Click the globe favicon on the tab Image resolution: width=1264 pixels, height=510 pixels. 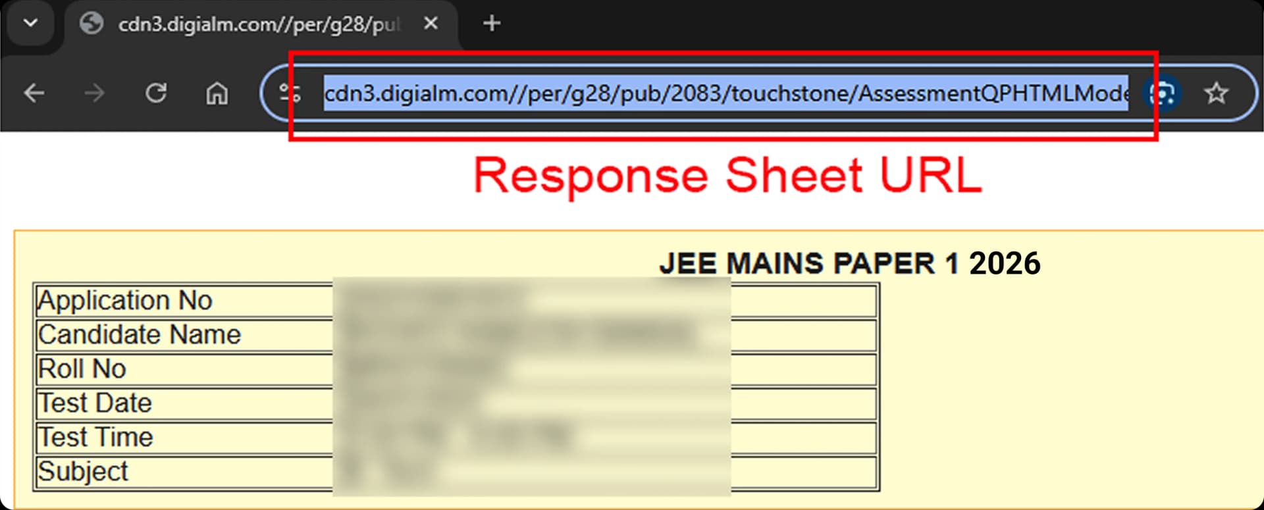92,24
